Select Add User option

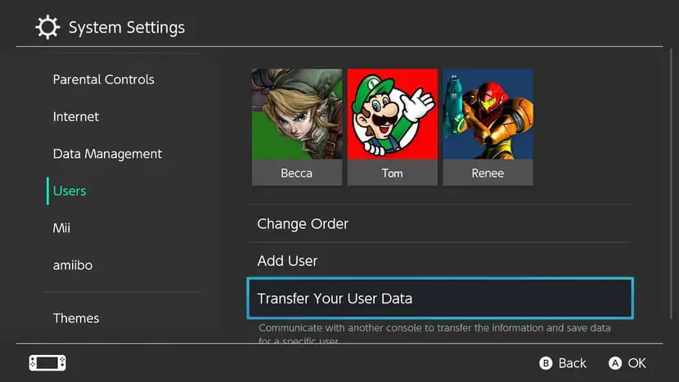pos(287,261)
